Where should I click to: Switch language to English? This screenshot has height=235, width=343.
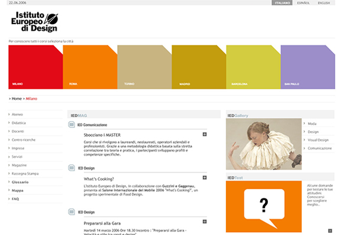pyautogui.click(x=323, y=3)
